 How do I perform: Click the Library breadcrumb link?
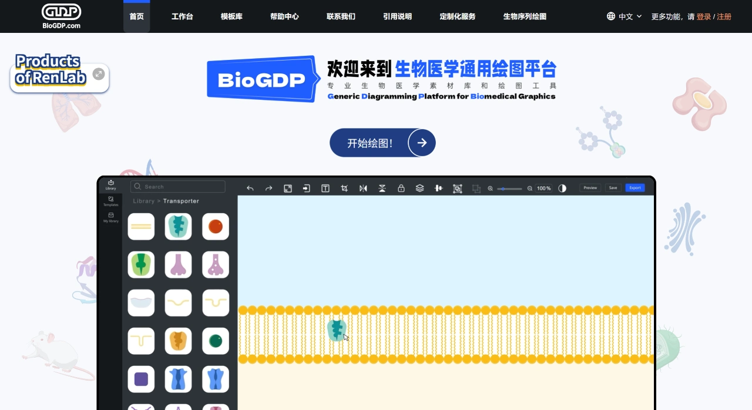point(143,201)
